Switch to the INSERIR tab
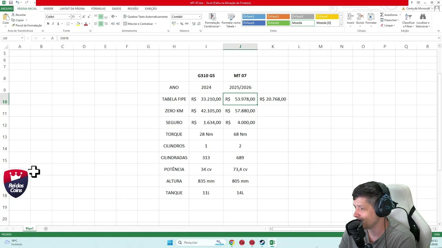The width and height of the screenshot is (442, 248). coord(48,9)
